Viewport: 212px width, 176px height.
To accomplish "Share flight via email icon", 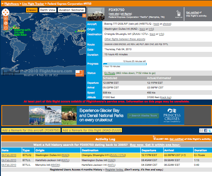I will (x=201, y=131).
